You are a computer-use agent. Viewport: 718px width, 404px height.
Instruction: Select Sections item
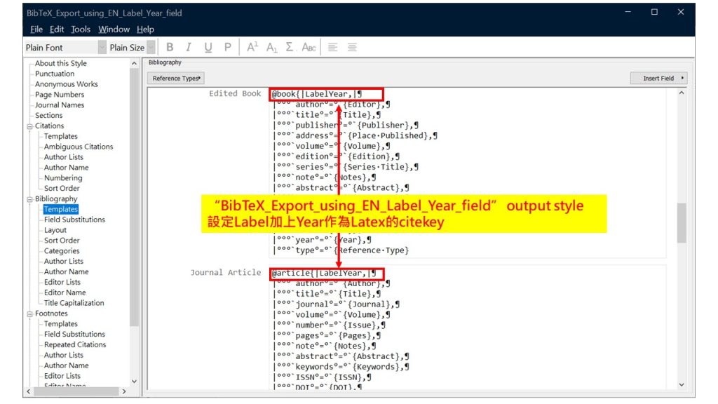(48, 116)
